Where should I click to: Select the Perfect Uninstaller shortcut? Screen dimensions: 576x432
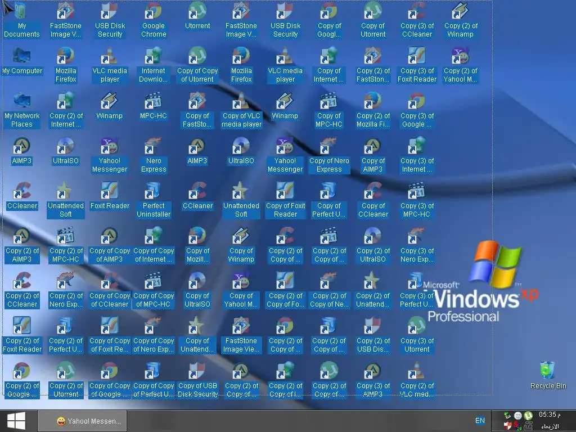[x=154, y=200]
